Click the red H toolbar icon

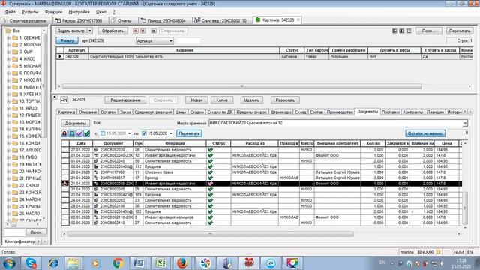143,31
